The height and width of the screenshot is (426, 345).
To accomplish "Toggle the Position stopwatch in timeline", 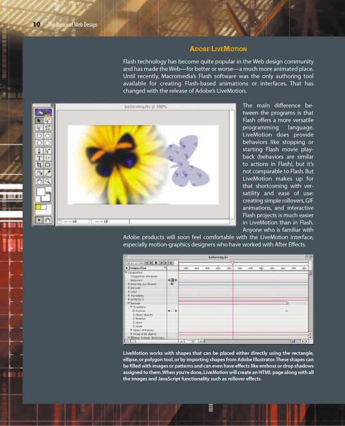I will [134, 311].
